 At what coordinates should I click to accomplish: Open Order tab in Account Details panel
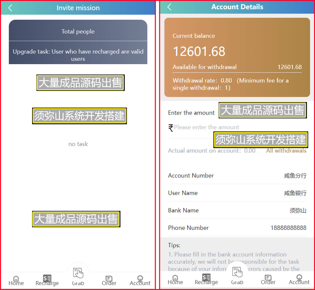pyautogui.click(x=268, y=279)
